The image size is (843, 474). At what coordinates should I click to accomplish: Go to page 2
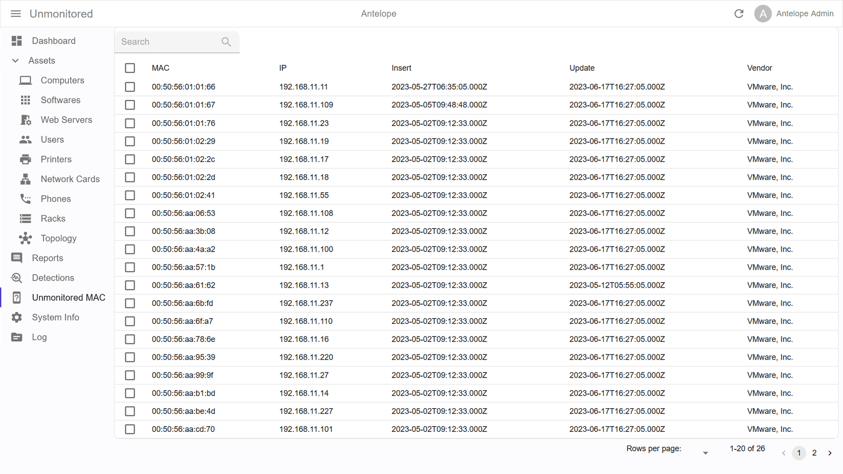(815, 453)
